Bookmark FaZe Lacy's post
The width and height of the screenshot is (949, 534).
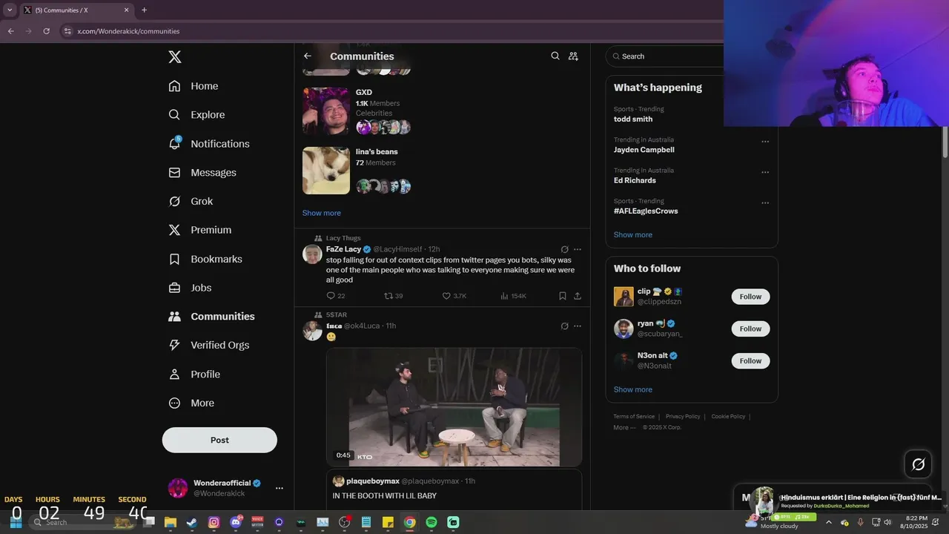pos(563,296)
